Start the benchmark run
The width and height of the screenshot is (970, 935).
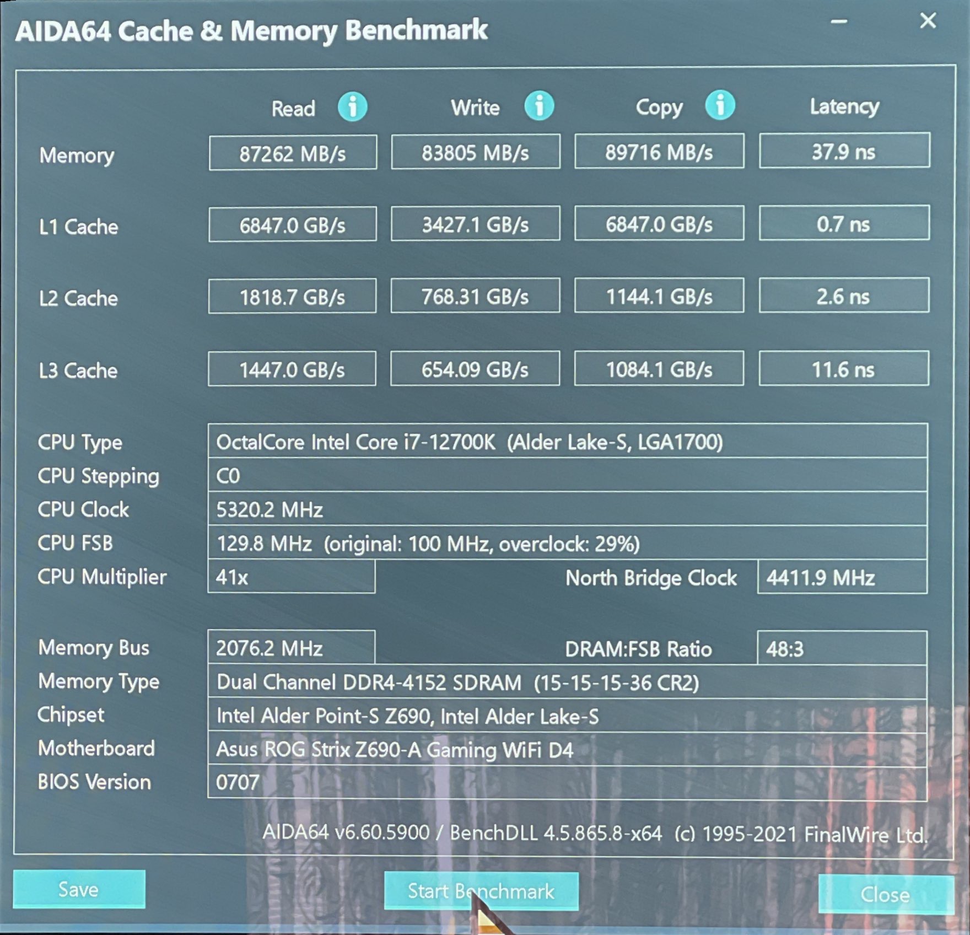pyautogui.click(x=481, y=891)
